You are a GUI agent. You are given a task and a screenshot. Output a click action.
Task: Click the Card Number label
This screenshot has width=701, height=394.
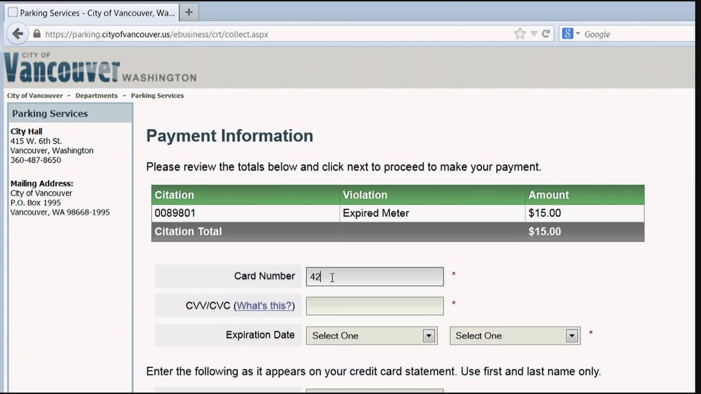pyautogui.click(x=265, y=276)
